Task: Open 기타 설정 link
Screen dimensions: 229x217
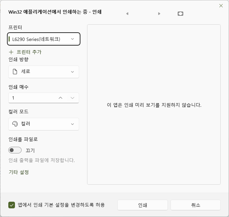Action: tap(19, 172)
